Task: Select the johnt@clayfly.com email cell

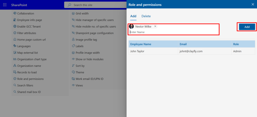Action: pos(205,51)
